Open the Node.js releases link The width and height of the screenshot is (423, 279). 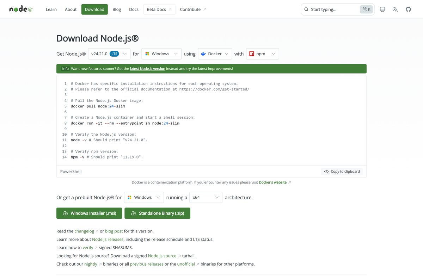[x=108, y=239]
